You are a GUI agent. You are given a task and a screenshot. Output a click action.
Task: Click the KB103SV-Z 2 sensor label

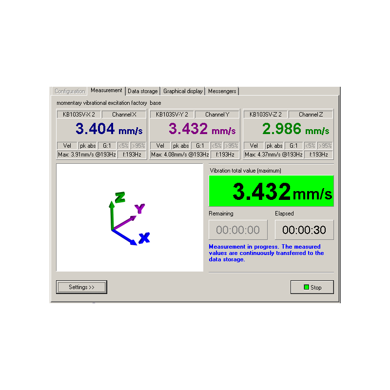coord(265,115)
